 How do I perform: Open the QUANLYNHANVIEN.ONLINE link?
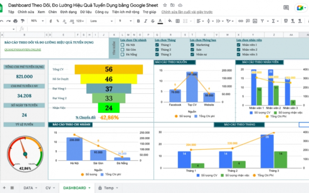click(22, 49)
